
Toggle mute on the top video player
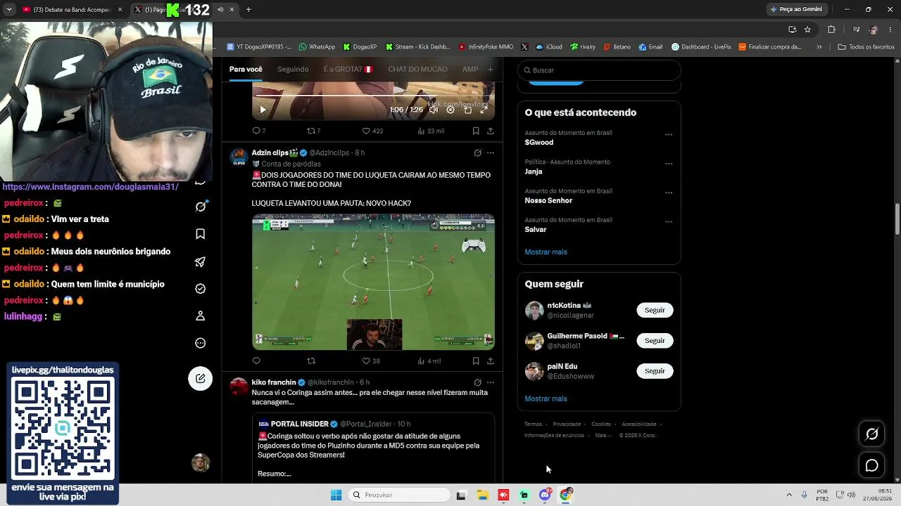tap(434, 110)
